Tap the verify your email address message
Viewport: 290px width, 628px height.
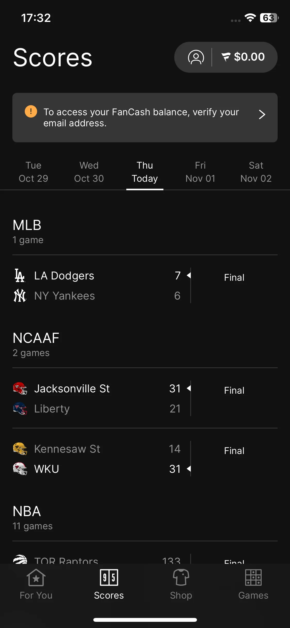141,118
